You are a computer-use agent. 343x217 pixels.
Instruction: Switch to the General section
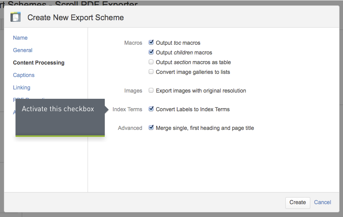coord(23,50)
